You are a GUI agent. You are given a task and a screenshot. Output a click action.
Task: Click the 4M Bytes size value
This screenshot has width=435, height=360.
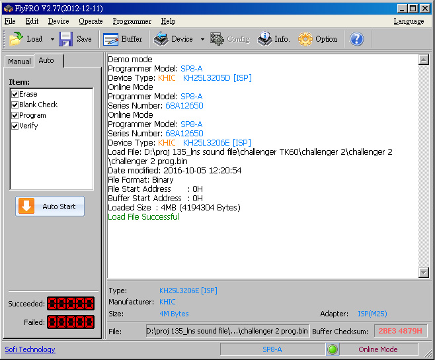coord(174,314)
